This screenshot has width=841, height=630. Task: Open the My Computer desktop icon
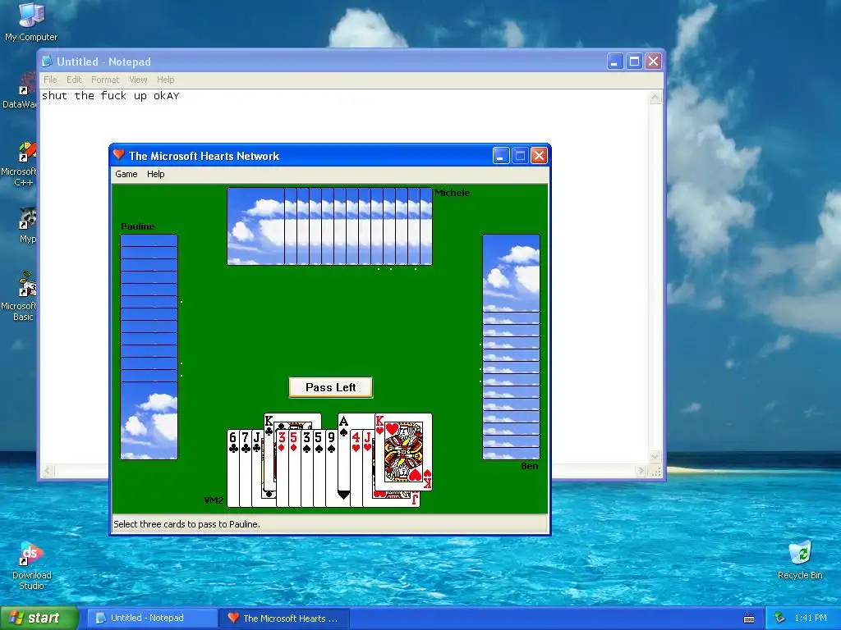[31, 22]
